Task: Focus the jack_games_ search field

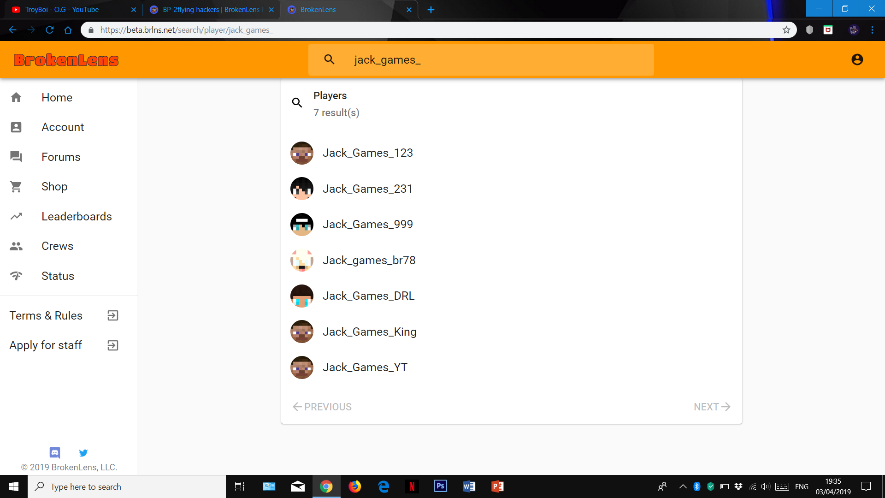Action: (481, 59)
